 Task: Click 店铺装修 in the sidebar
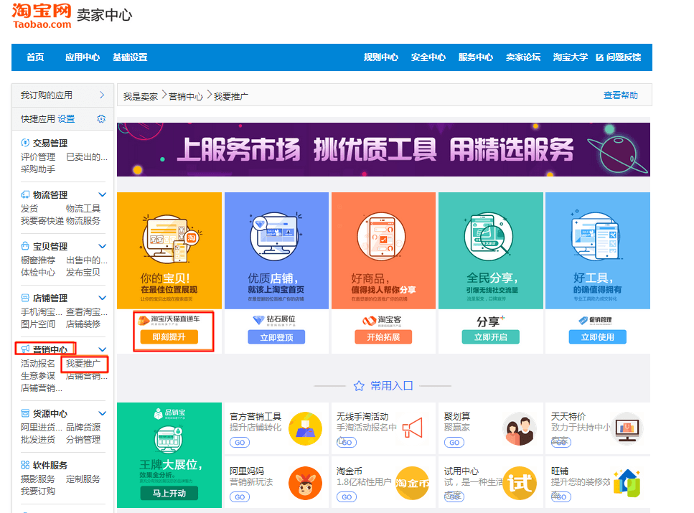click(83, 324)
